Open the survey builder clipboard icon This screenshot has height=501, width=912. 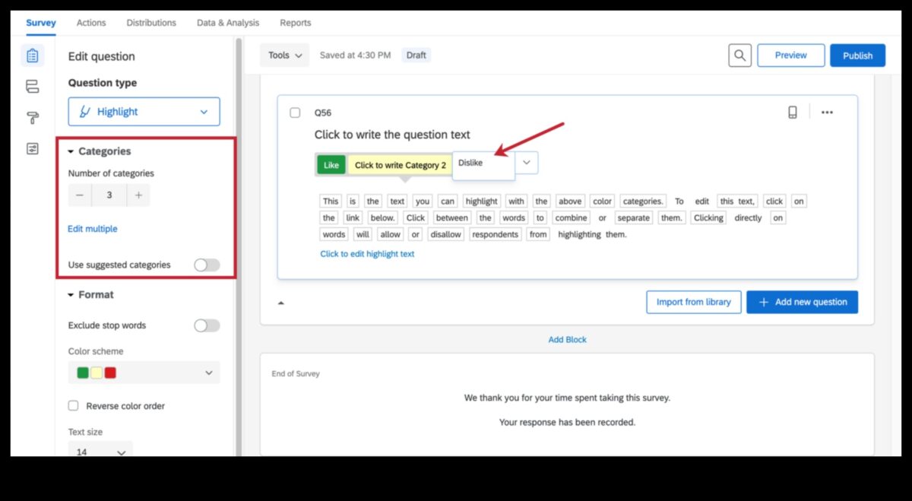pos(32,55)
